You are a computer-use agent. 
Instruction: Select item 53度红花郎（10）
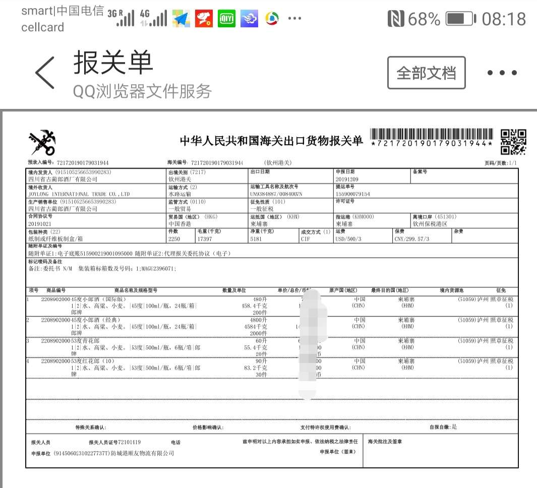(x=93, y=361)
